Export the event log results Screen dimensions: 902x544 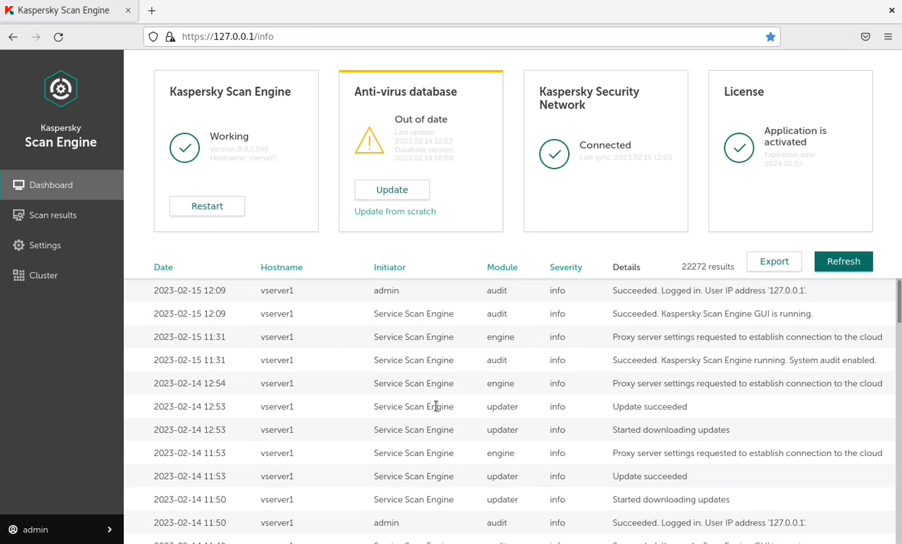coord(774,262)
